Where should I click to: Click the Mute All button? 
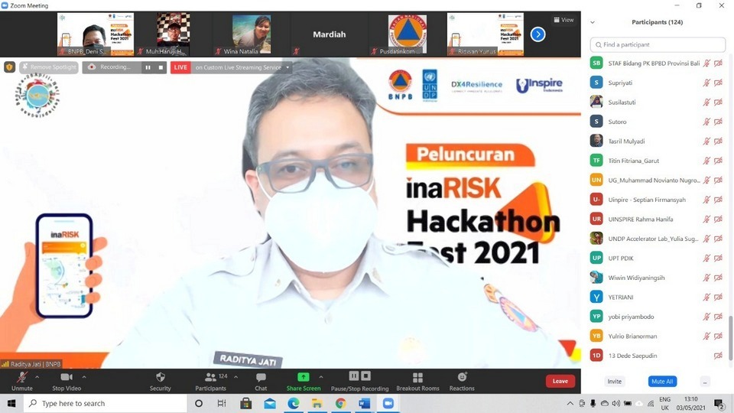tap(662, 382)
